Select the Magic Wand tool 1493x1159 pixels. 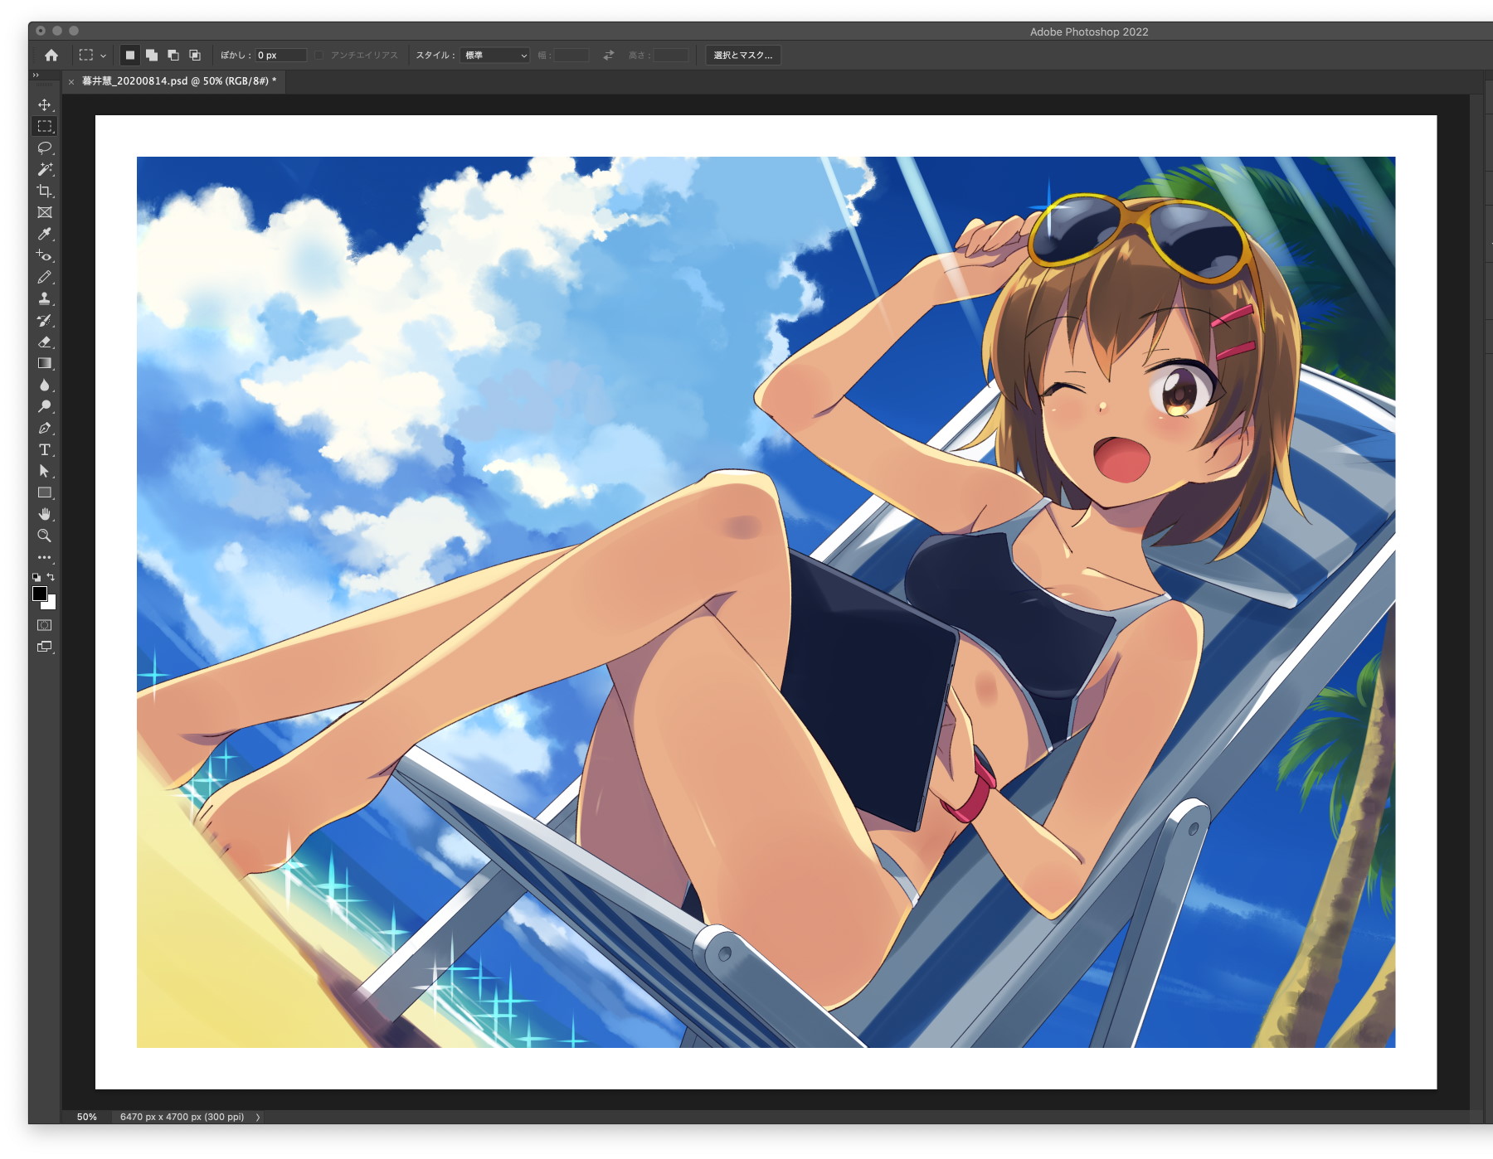click(44, 170)
